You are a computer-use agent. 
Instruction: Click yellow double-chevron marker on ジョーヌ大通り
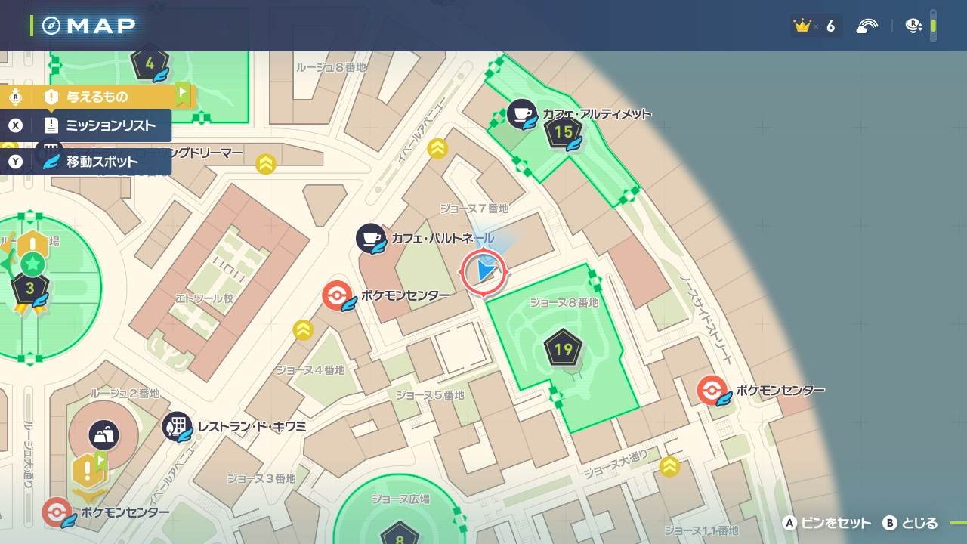669,467
